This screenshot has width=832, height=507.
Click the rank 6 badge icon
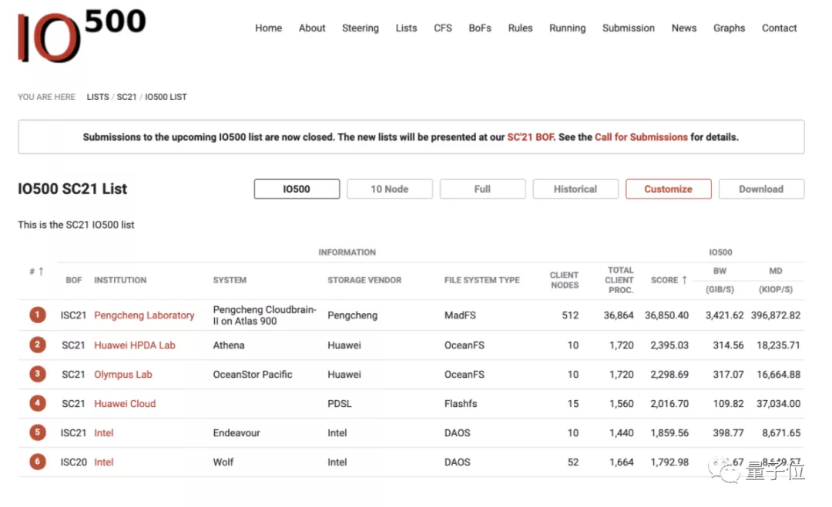37,462
